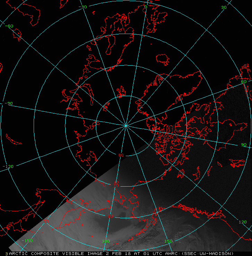Click the green -120 longitude label
The image size is (252, 256).
coord(8,167)
